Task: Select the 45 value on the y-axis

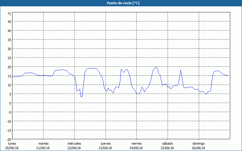Action: pyautogui.click(x=9, y=21)
